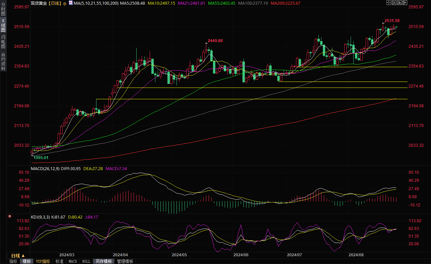Image resolution: width=431 pixels, height=264 pixels.
Task: Open 闪电图 from left sidebar
Action: click(3, 41)
